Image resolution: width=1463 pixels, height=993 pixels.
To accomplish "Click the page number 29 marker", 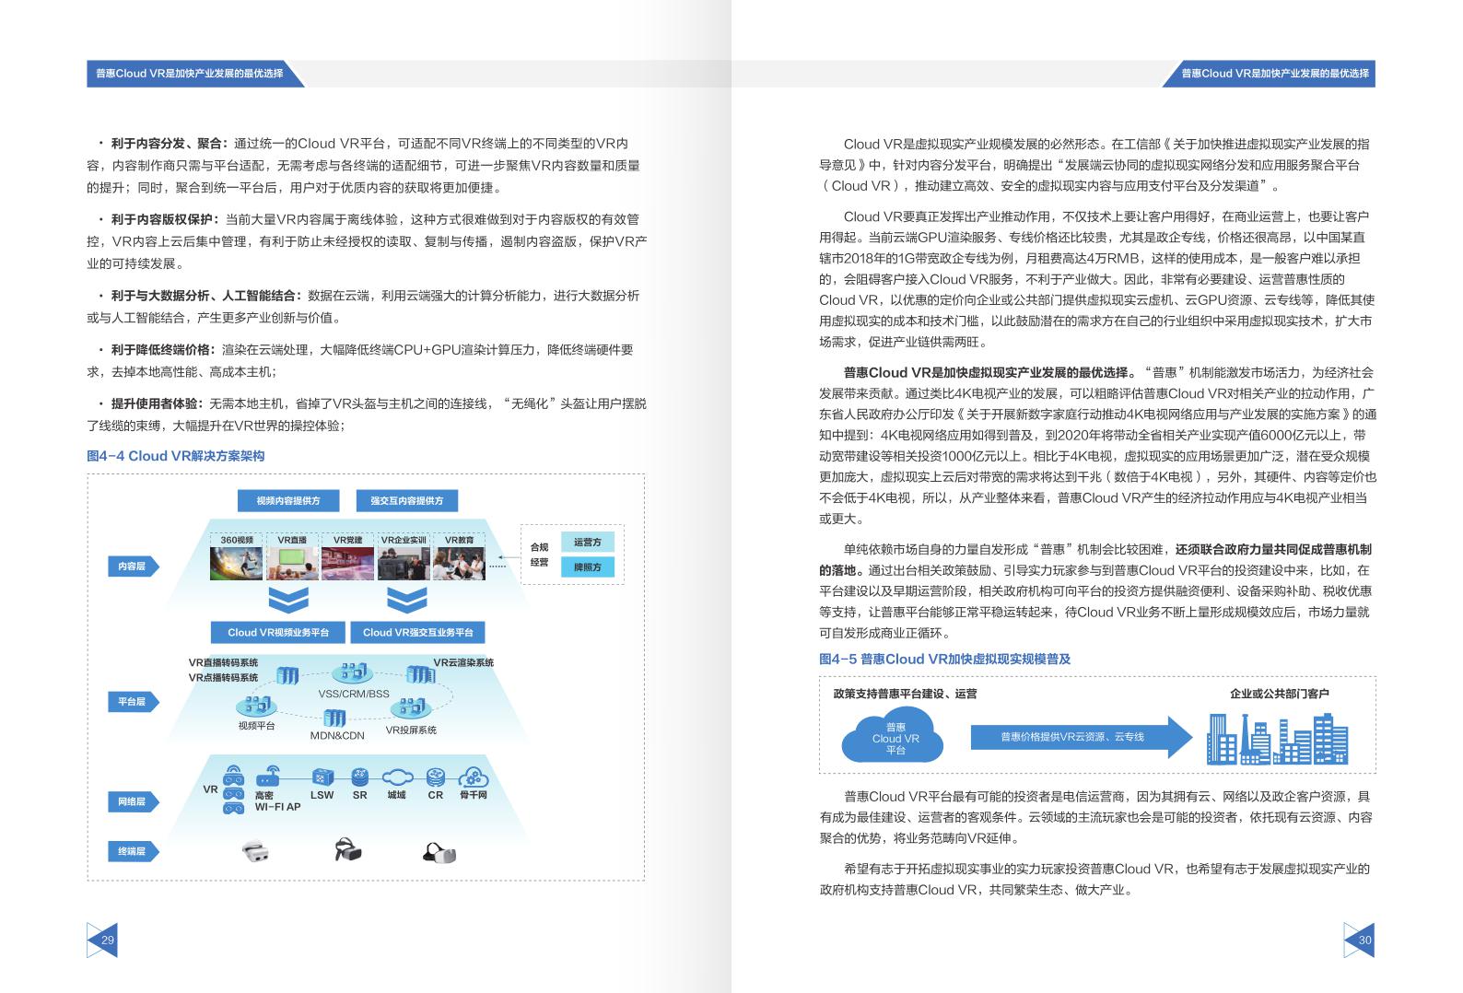I will (103, 940).
